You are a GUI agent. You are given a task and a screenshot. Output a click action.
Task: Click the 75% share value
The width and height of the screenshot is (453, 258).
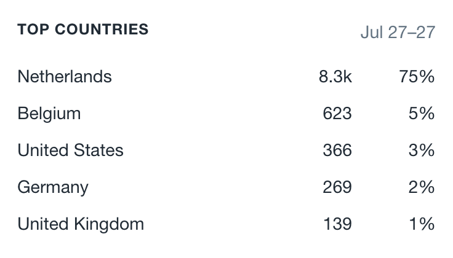coord(417,77)
